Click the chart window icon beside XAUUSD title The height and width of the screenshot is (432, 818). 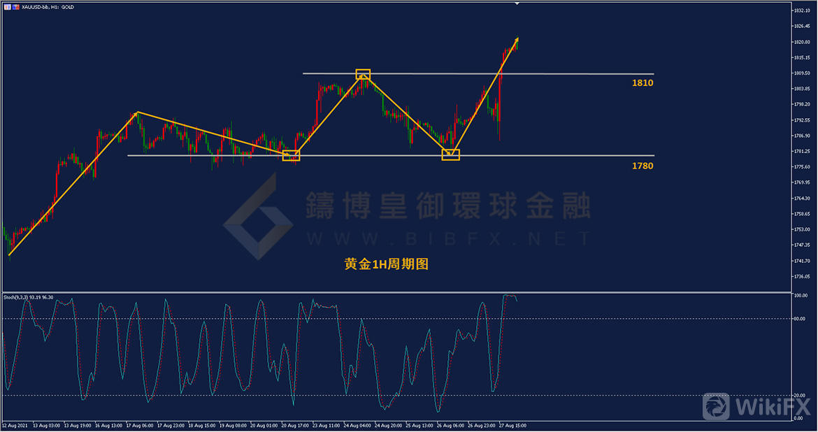point(7,7)
